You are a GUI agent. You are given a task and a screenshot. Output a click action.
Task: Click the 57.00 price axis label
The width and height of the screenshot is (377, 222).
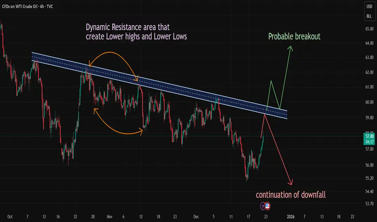click(x=369, y=149)
